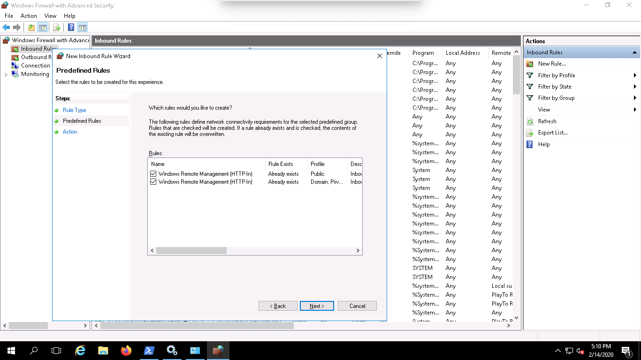The image size is (641, 360).
Task: Launch Internet Explorer from the taskbar
Action: point(81,351)
